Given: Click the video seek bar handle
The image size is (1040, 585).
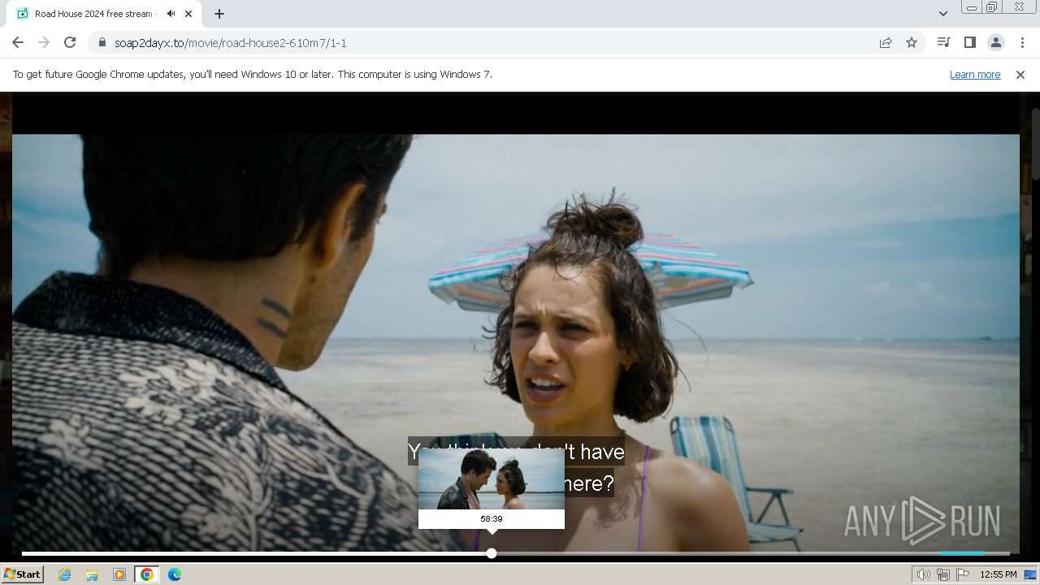Looking at the screenshot, I should [492, 553].
